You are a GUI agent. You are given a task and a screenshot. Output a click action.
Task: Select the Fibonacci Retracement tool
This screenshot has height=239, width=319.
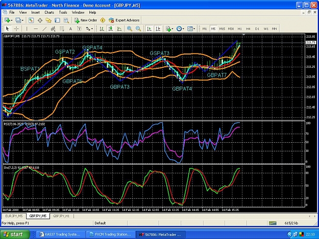(x=62, y=29)
